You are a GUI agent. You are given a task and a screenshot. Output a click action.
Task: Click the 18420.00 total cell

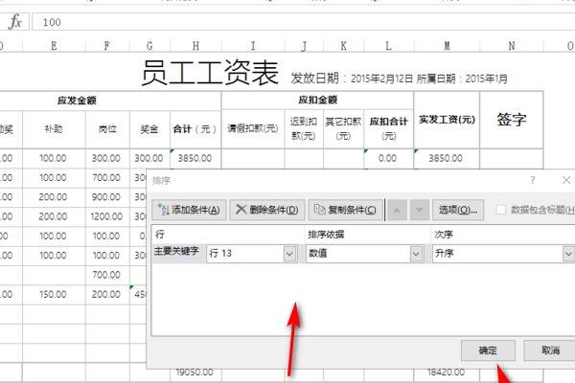(447, 372)
